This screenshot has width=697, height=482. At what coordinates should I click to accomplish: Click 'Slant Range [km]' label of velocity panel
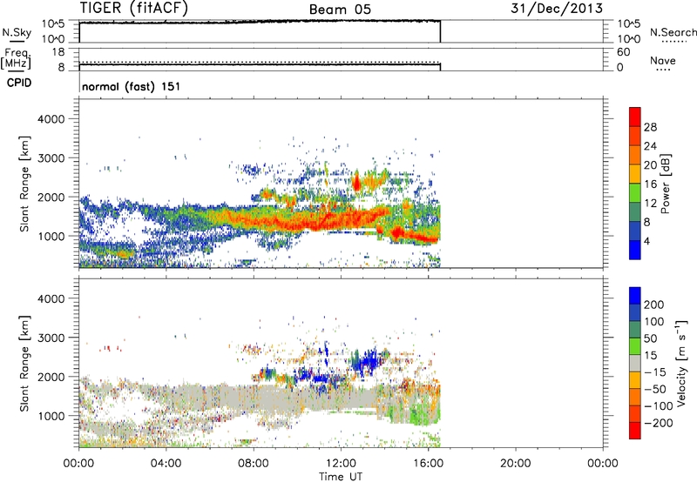click(x=24, y=363)
